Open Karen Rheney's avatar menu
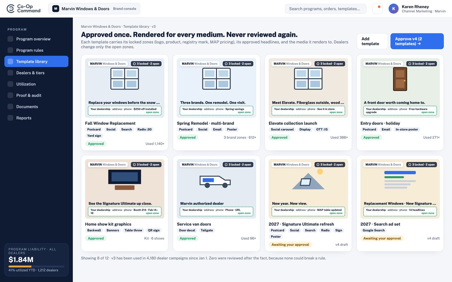452x282 pixels. coord(394,9)
